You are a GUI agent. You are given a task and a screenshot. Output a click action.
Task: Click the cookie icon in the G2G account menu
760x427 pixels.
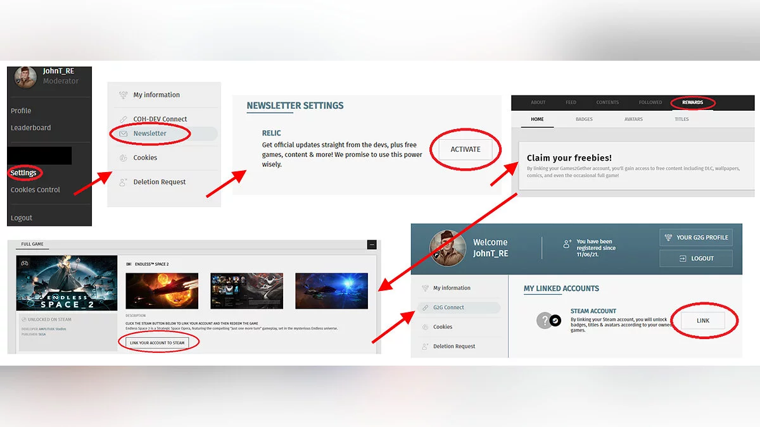[x=425, y=327]
